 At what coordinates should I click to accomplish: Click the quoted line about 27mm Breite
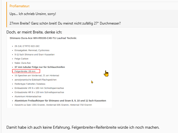[x=65, y=23]
